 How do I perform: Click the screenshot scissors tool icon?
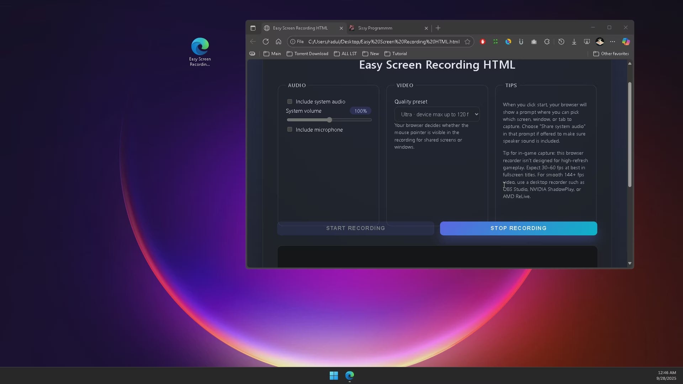[x=587, y=42]
